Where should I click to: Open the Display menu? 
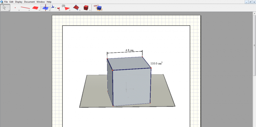click(19, 2)
